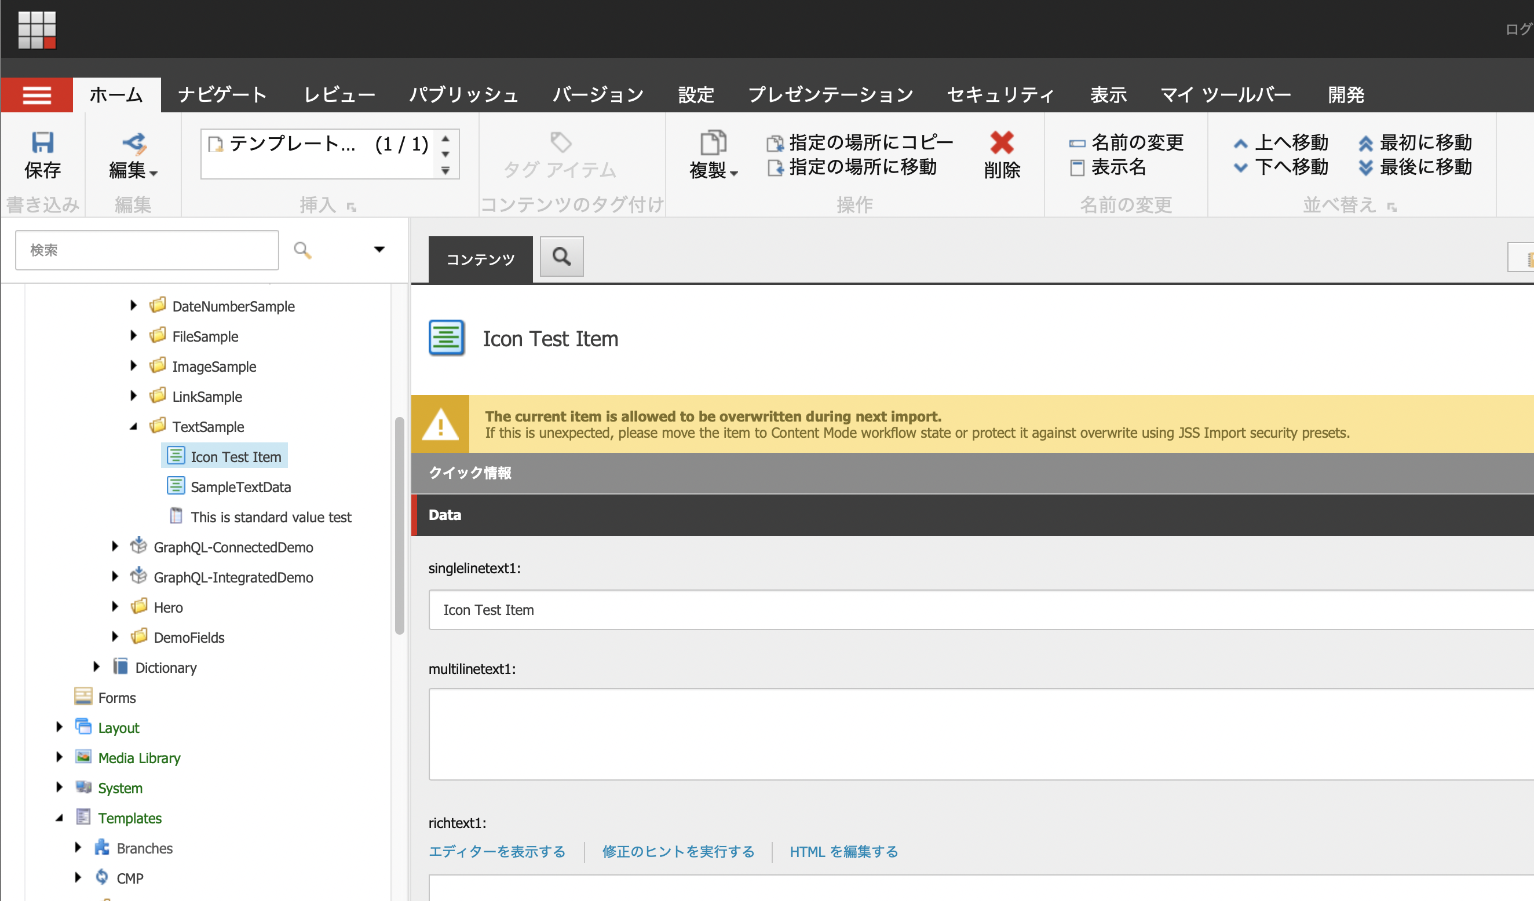Expand the FileSample folder
Screen dimensions: 1534x901
pos(133,335)
